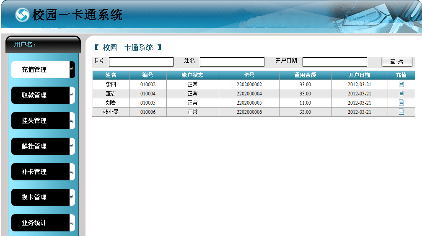This screenshot has width=422, height=236.
Task: Click the number cell 010002
Action: pos(148,85)
